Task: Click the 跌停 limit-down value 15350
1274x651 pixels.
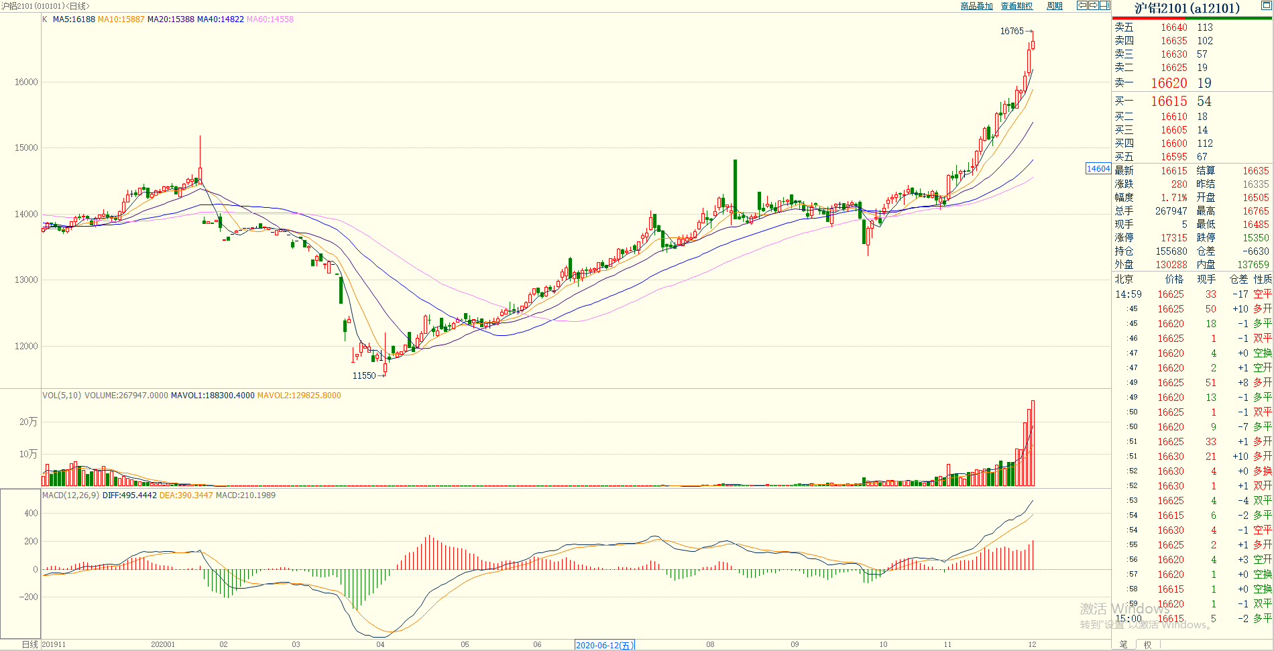Action: point(1255,238)
